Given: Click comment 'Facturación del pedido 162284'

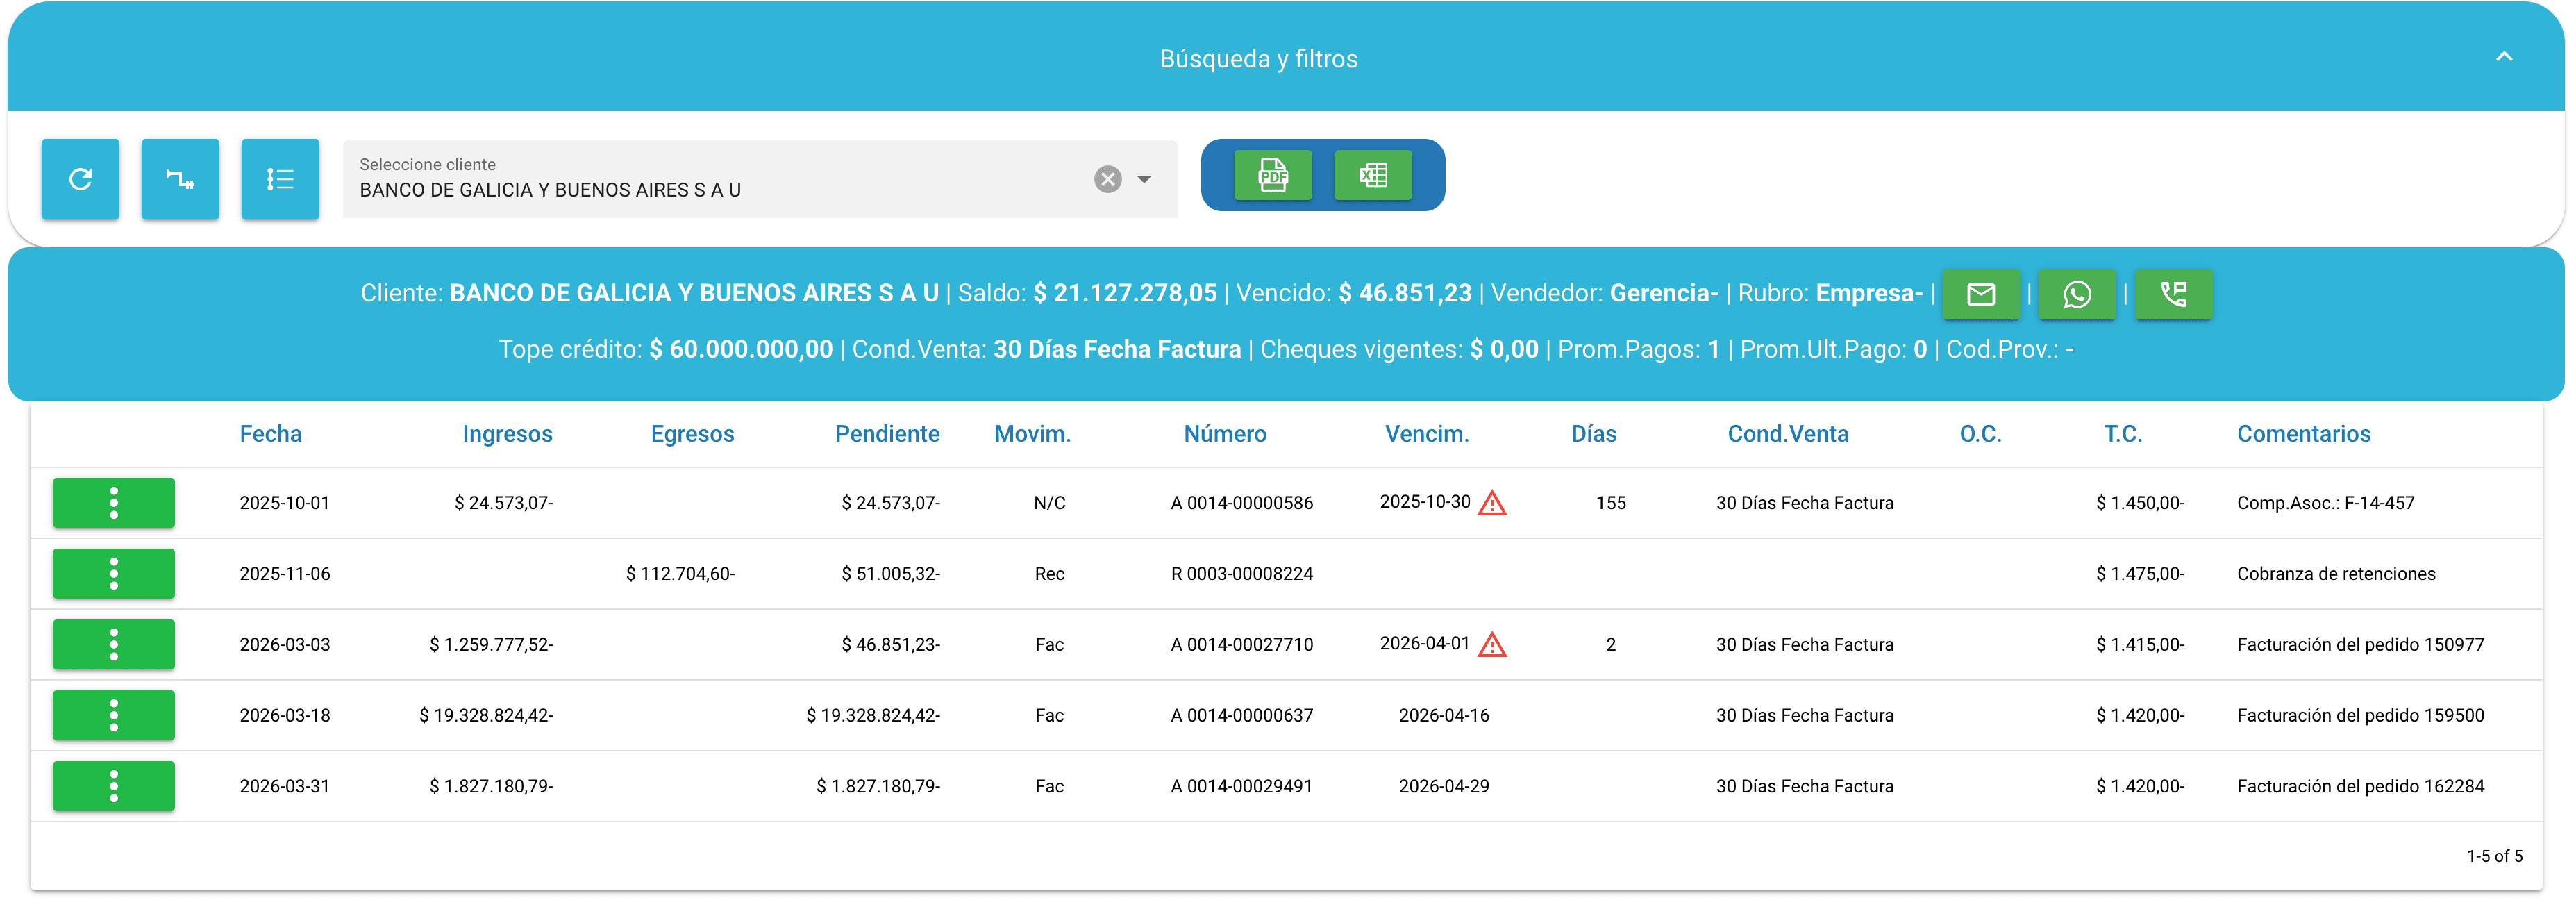Looking at the screenshot, I should point(2360,786).
